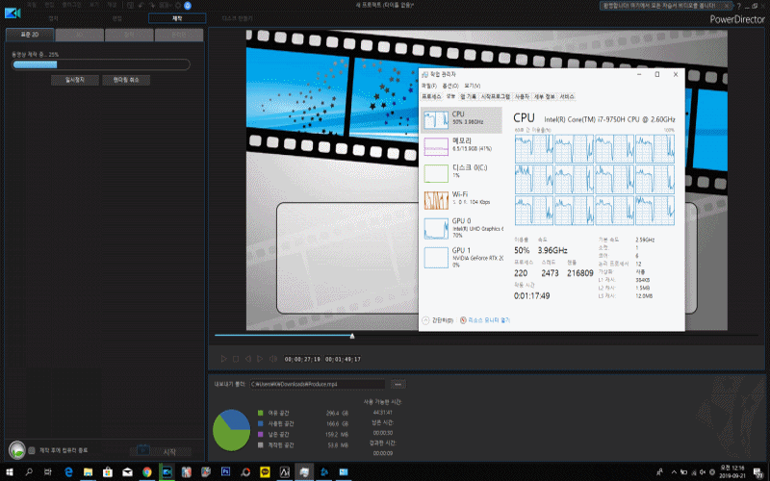Step to next frame in preview

click(260, 359)
